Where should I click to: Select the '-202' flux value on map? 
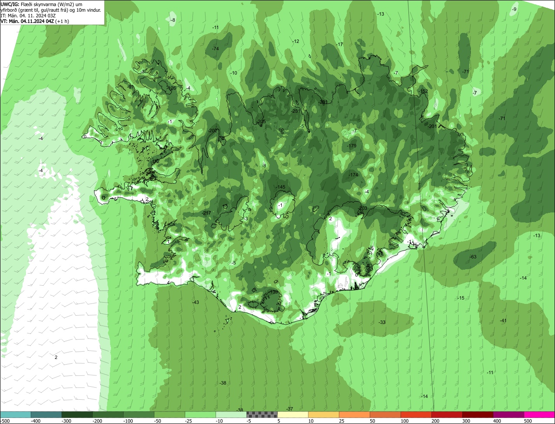click(213, 130)
